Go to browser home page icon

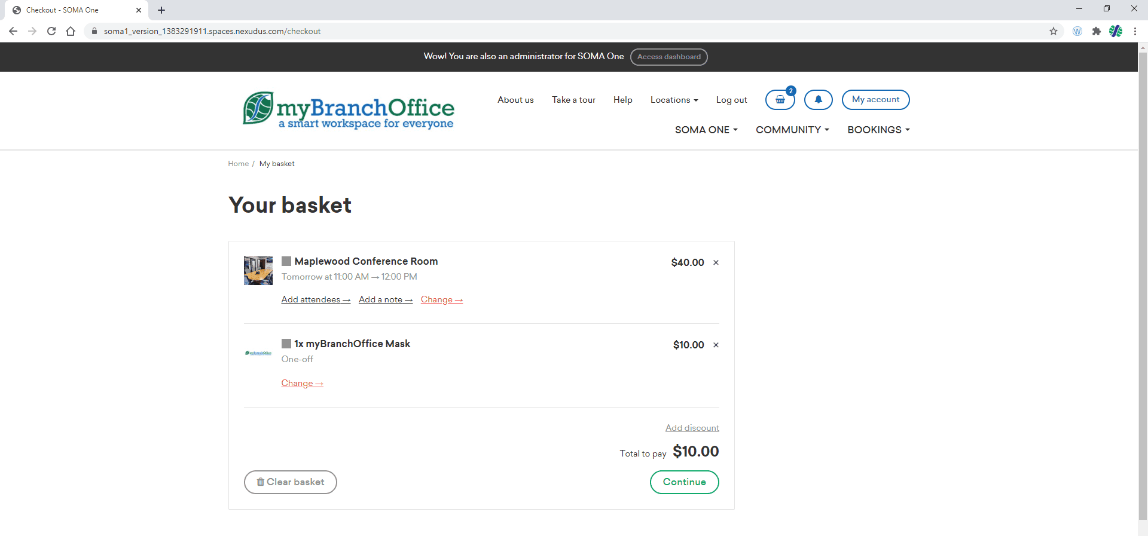tap(71, 31)
